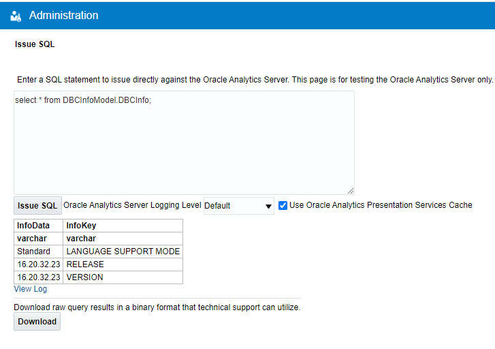The width and height of the screenshot is (495, 349).
Task: Click the LANGUAGE SUPPORT MODE cell
Action: [123, 252]
